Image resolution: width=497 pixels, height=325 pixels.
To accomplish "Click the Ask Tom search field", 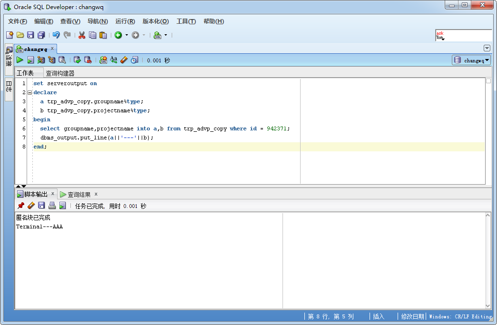I will click(x=463, y=35).
